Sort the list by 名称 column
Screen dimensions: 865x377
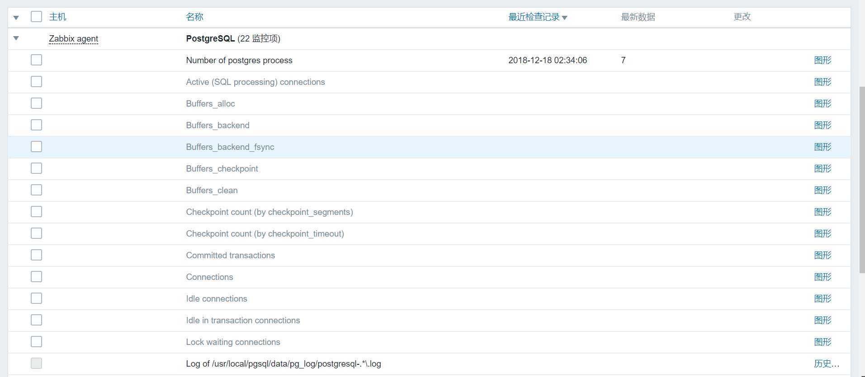194,17
